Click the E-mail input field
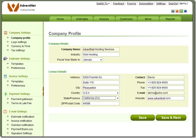 pyautogui.click(x=165, y=93)
